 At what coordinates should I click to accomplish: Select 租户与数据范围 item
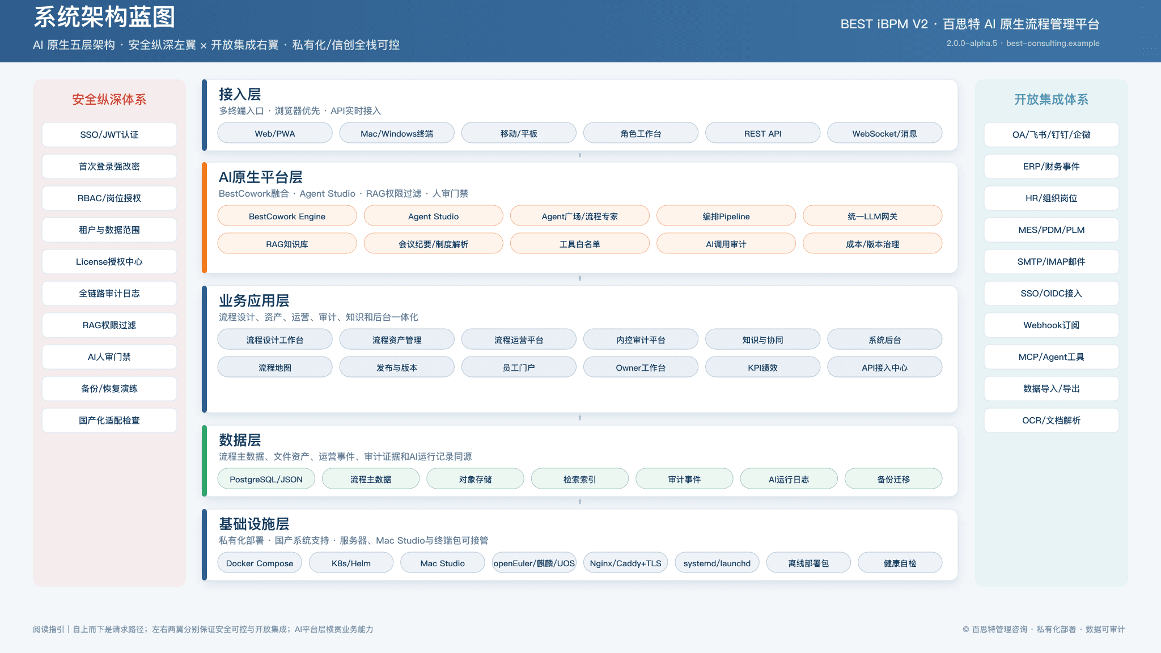[x=109, y=230]
